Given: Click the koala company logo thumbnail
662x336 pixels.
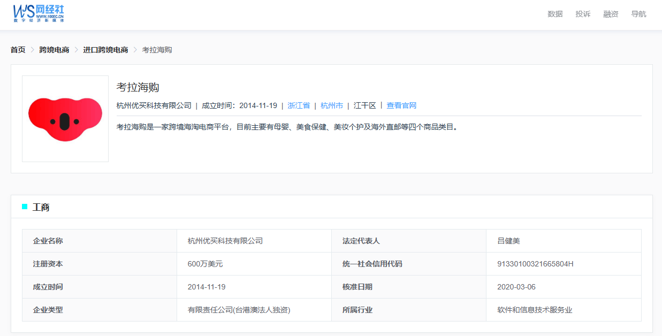Looking at the screenshot, I should pos(65,119).
